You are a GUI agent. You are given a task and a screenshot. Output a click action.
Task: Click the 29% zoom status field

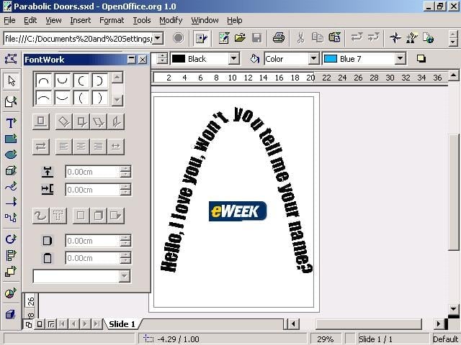[x=326, y=339]
